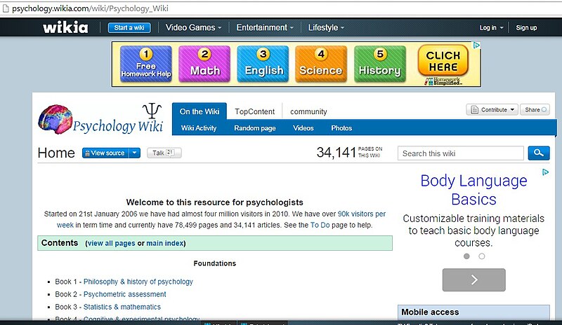Open Random page
Image resolution: width=562 pixels, height=325 pixels.
point(255,128)
